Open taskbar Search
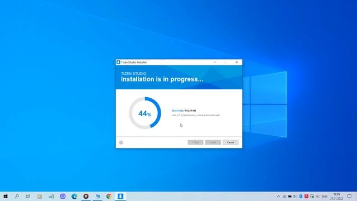 (17, 196)
